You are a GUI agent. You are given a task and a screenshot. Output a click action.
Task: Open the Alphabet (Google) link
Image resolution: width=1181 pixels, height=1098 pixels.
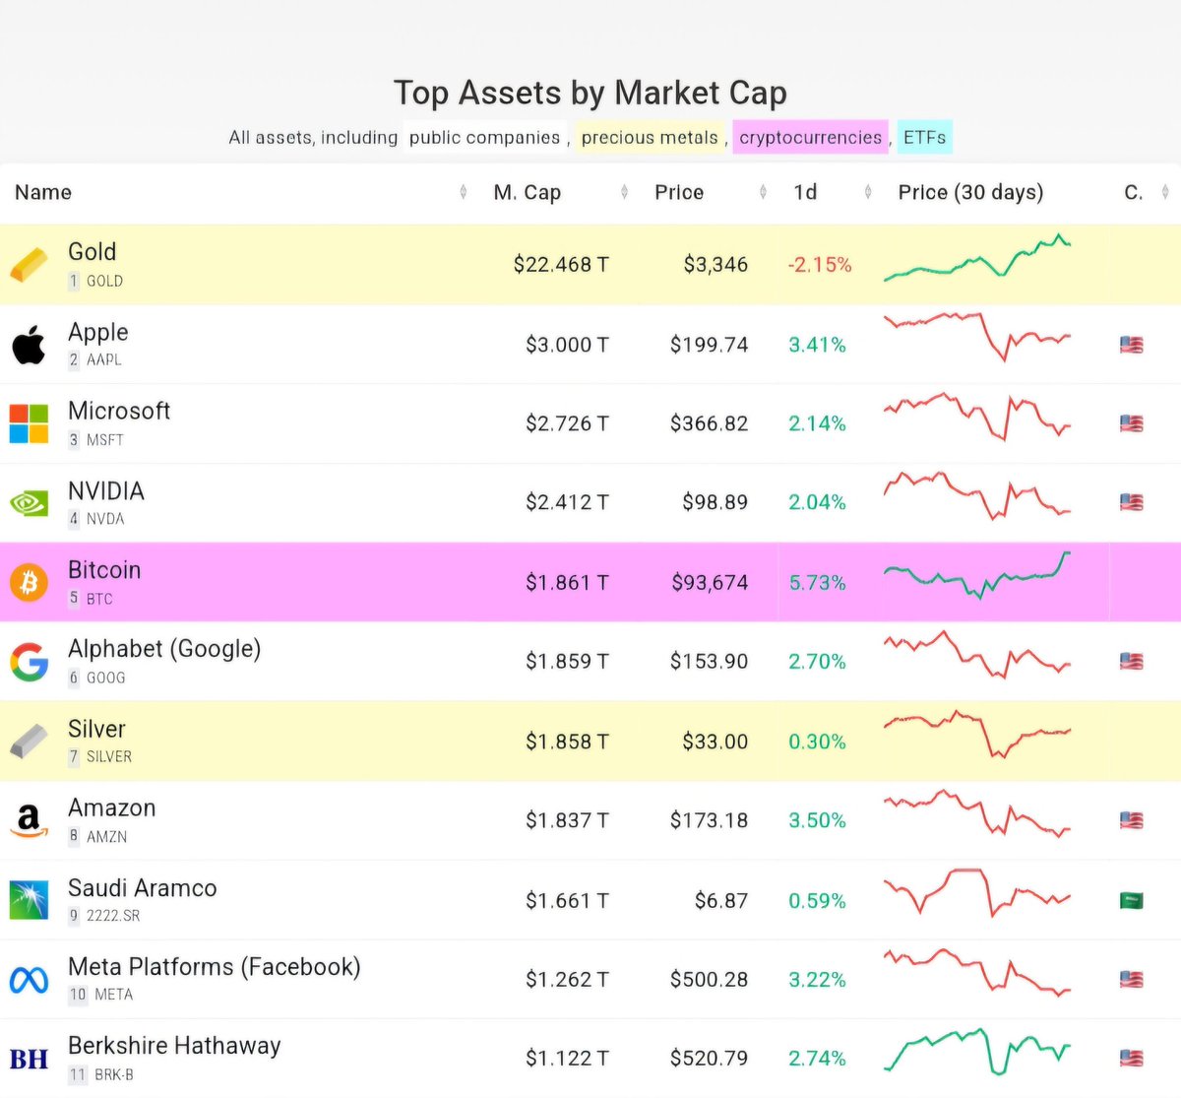(x=164, y=649)
